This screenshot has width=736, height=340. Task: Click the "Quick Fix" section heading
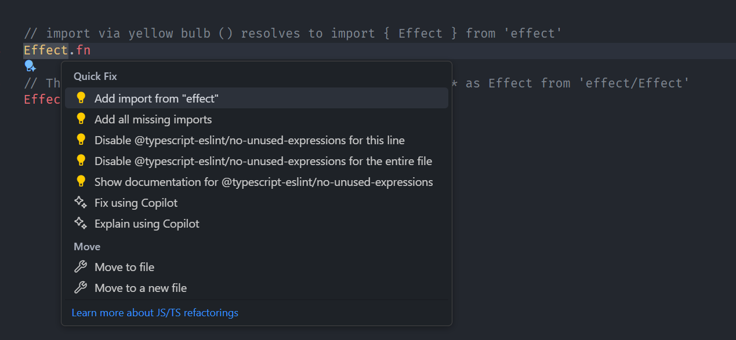pos(95,76)
